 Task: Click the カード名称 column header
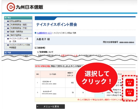[53, 74]
